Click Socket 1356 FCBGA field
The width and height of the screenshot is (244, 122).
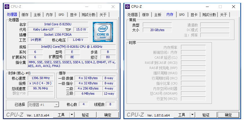click(x=58, y=35)
